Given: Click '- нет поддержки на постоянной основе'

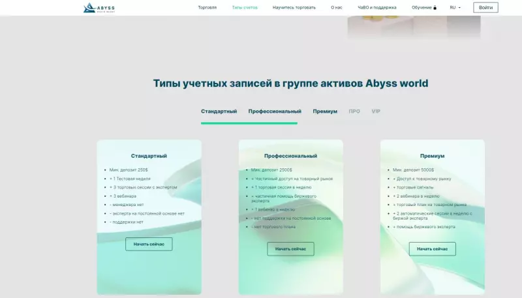Looking at the screenshot, I should tap(291, 218).
